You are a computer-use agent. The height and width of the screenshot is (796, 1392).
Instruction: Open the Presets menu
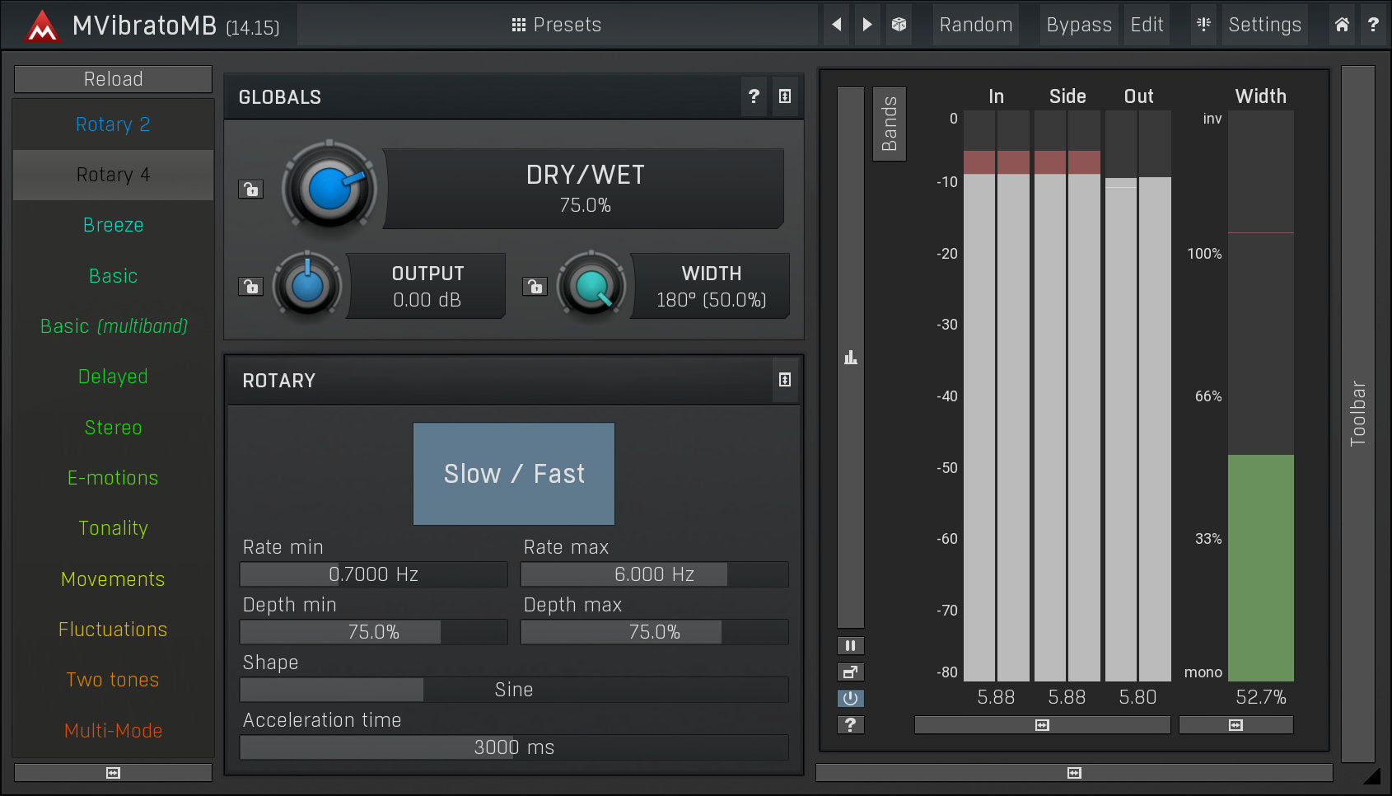[557, 25]
